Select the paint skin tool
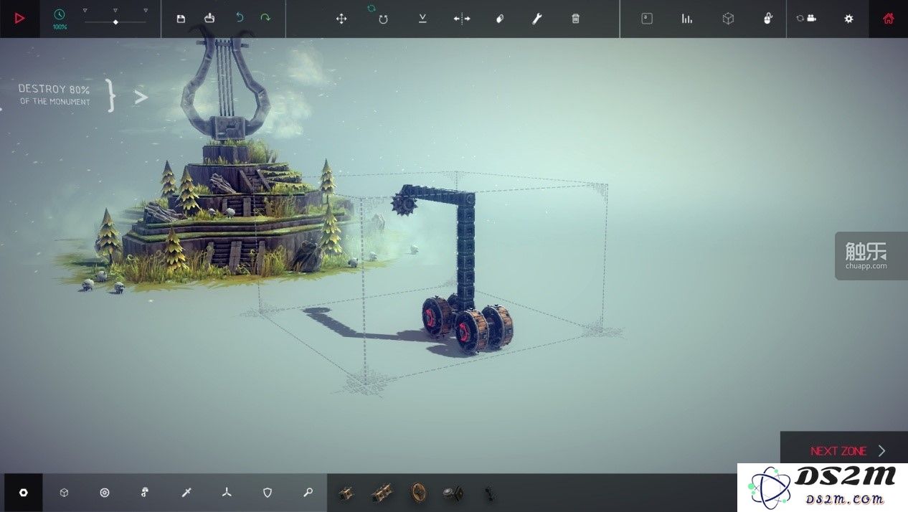Viewport: 908px width, 512px height. tap(499, 19)
